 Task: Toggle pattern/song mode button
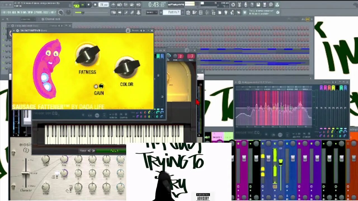click(x=76, y=5)
